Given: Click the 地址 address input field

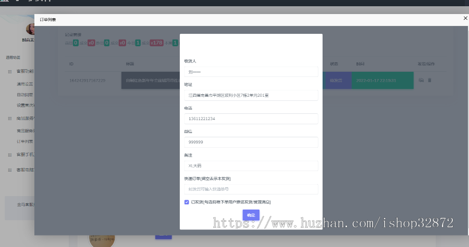Looking at the screenshot, I should coord(251,95).
